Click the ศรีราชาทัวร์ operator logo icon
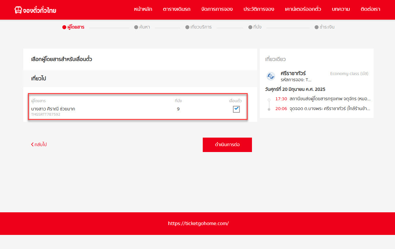This screenshot has width=395, height=249. coord(271,76)
